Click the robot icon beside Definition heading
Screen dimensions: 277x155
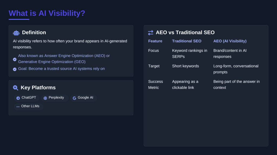pyautogui.click(x=16, y=32)
